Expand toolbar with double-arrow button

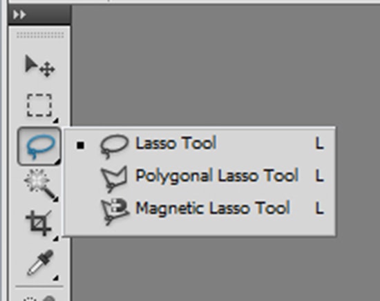(19, 15)
